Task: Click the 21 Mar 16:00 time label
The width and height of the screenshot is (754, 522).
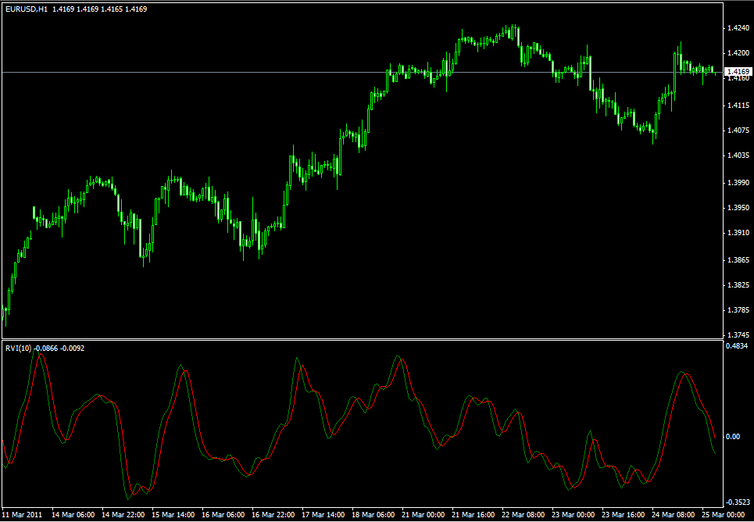Action: coord(473,514)
